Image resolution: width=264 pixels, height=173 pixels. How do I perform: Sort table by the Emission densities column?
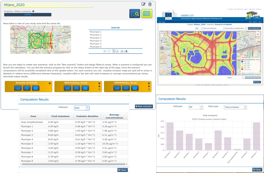(x=87, y=116)
